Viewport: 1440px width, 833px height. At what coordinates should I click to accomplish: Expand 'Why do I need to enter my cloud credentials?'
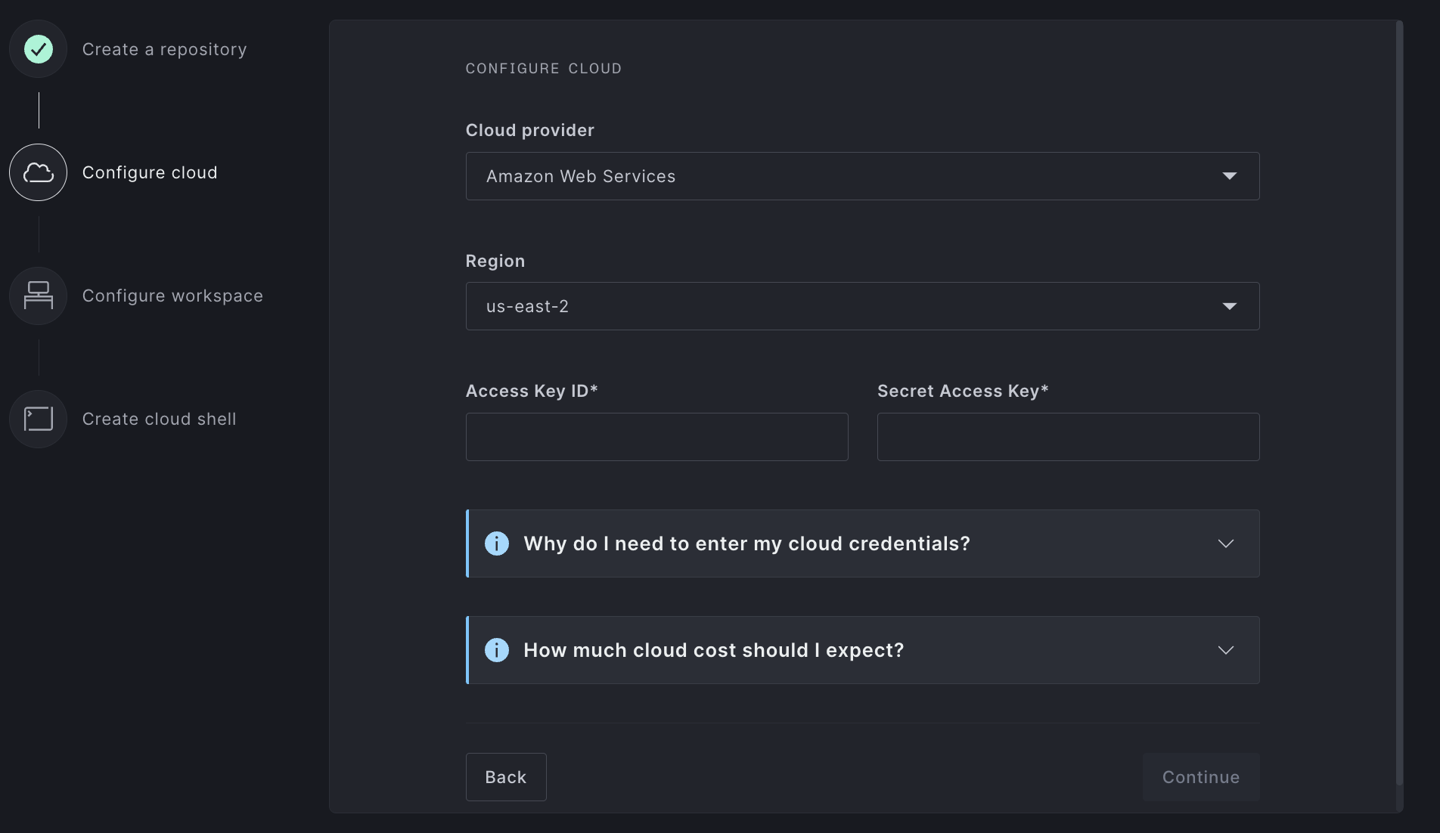[x=746, y=543]
